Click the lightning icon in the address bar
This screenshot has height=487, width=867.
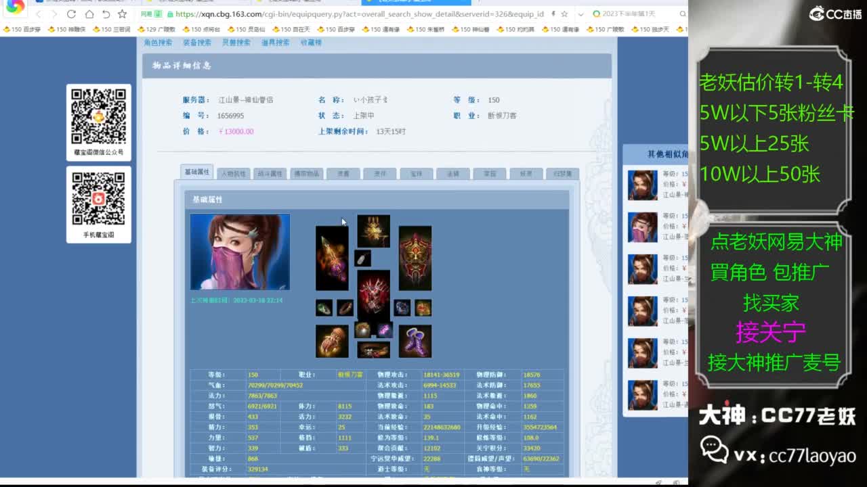[x=553, y=14]
